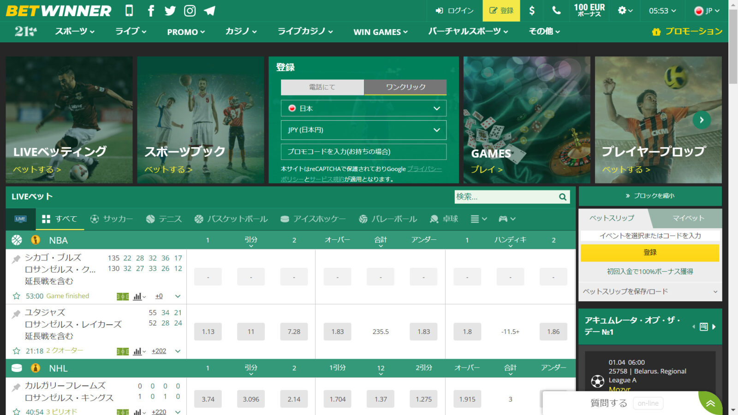Viewport: 738px width, 415px height.
Task: Click the 100 EUR bonus button
Action: [x=589, y=11]
